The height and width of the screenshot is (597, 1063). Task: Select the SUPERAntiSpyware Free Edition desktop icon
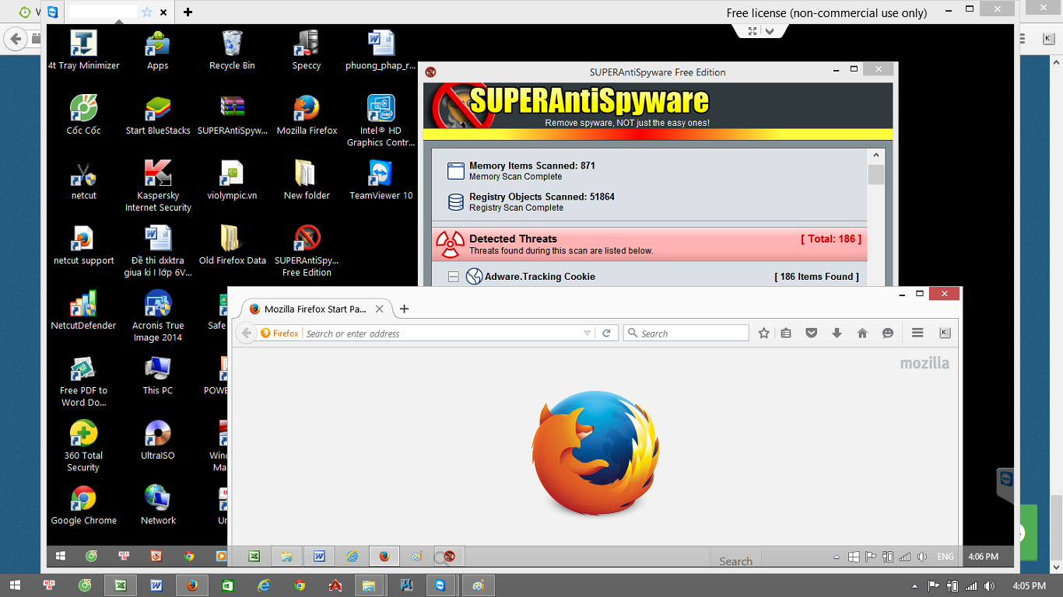pyautogui.click(x=307, y=251)
